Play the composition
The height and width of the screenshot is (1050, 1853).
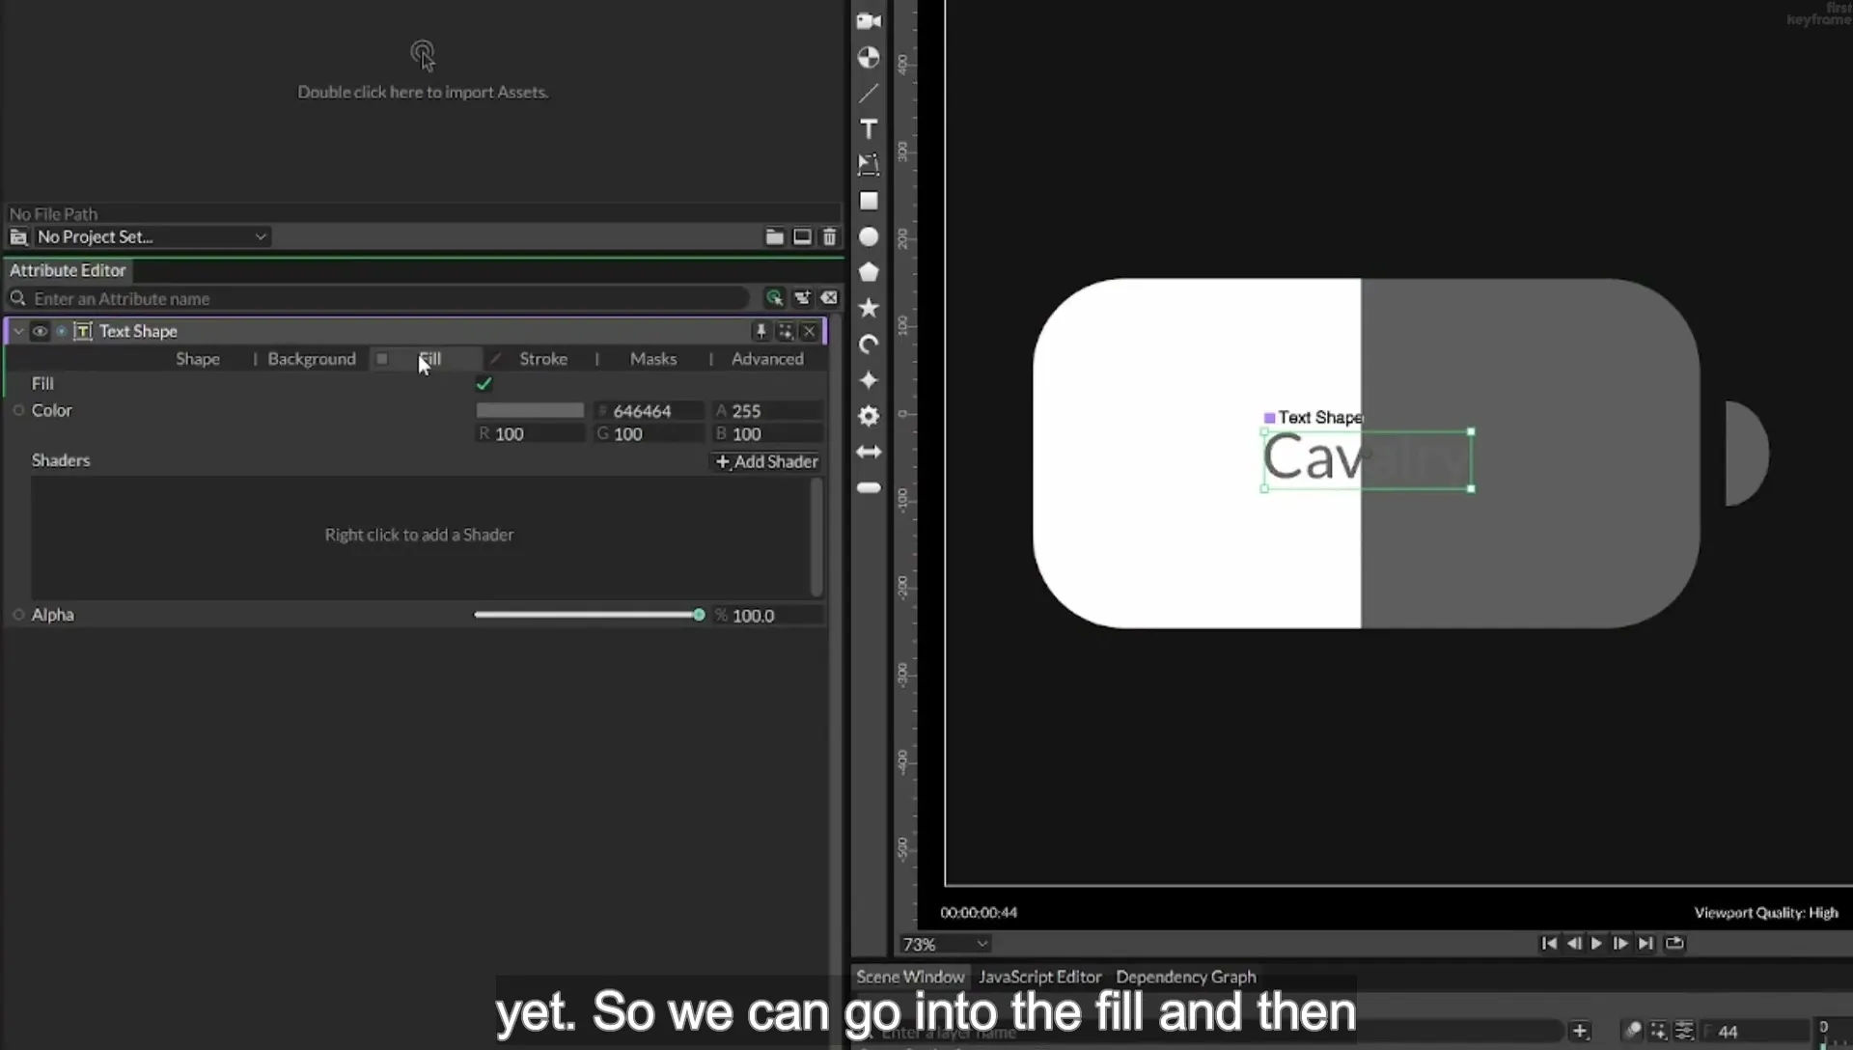[x=1596, y=943]
